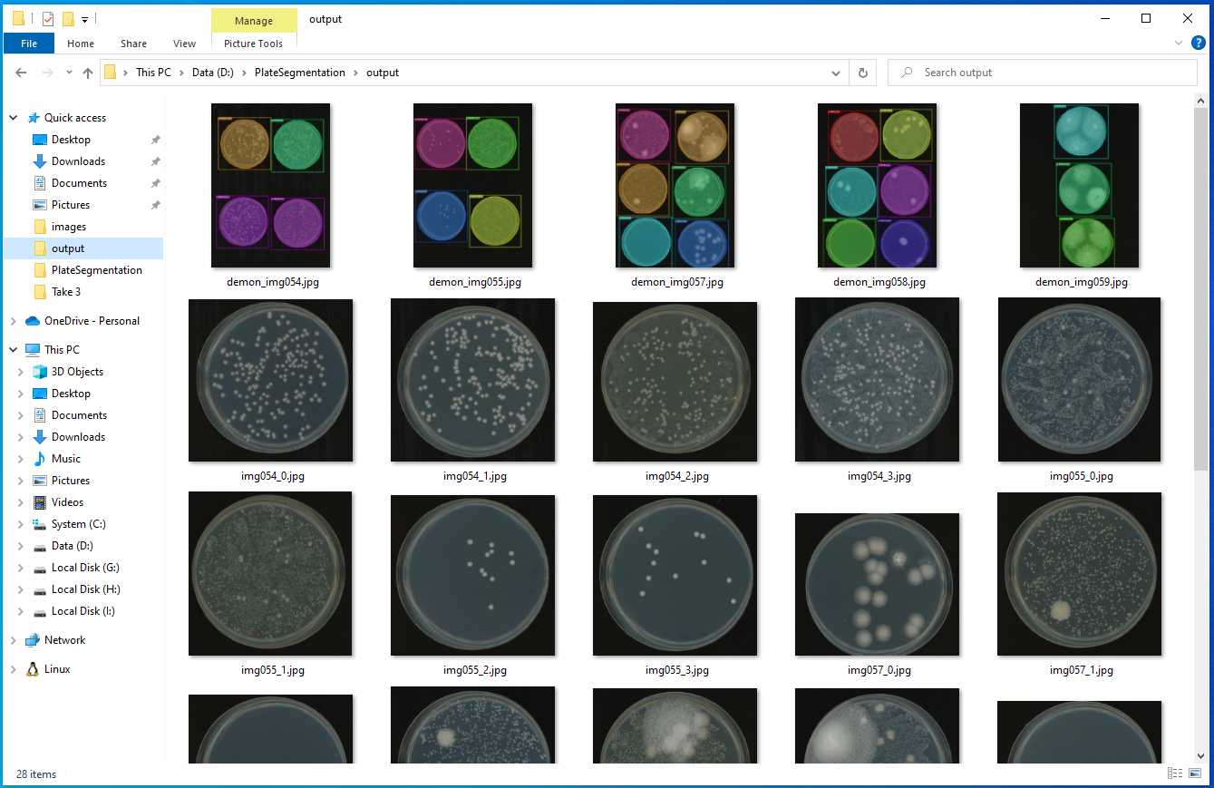Click New folder icon in quick access toolbar
1214x788 pixels.
(68, 18)
